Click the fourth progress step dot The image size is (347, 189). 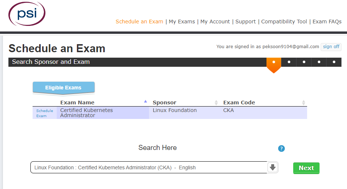click(x=319, y=62)
